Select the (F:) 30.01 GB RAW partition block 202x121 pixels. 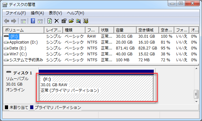pos(96,88)
